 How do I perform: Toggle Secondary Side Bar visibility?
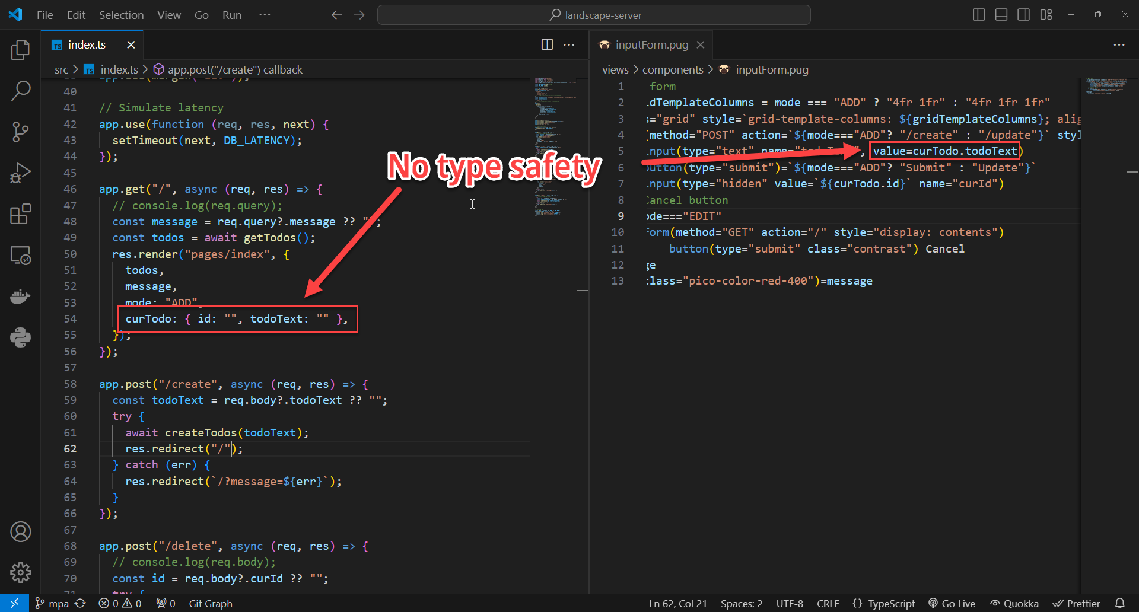(1023, 15)
